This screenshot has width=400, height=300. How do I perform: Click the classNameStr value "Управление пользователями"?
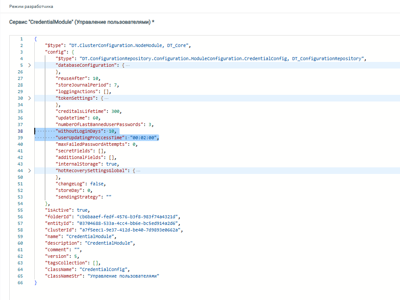click(x=123, y=276)
